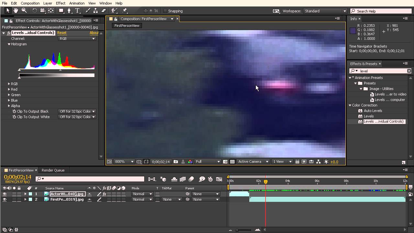Viewport: 414px width, 233px height.
Task: Click the Reset Exposure icon
Action: (326, 161)
